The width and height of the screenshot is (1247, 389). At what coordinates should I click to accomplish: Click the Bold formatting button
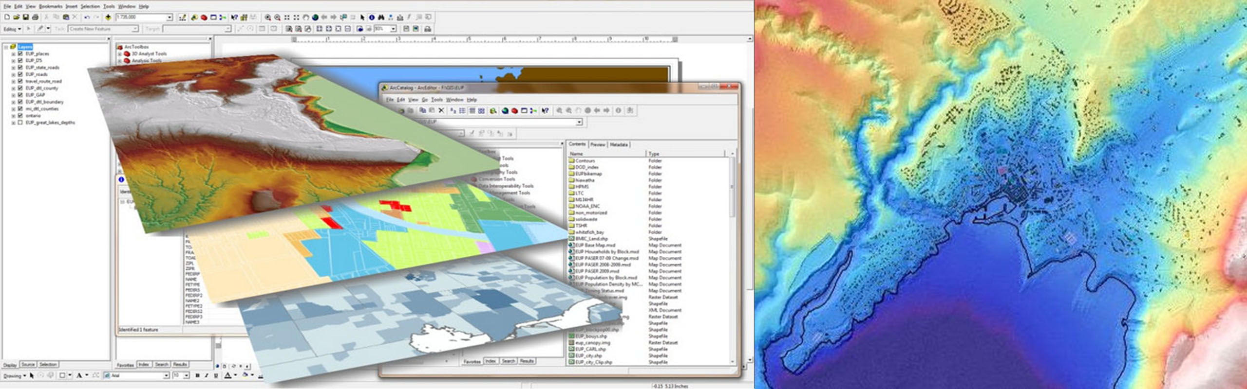pyautogui.click(x=197, y=375)
